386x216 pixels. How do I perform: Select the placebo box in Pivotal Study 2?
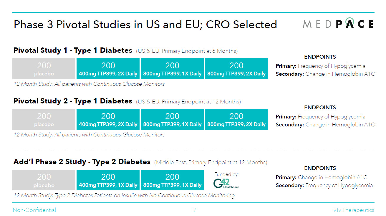coord(44,119)
